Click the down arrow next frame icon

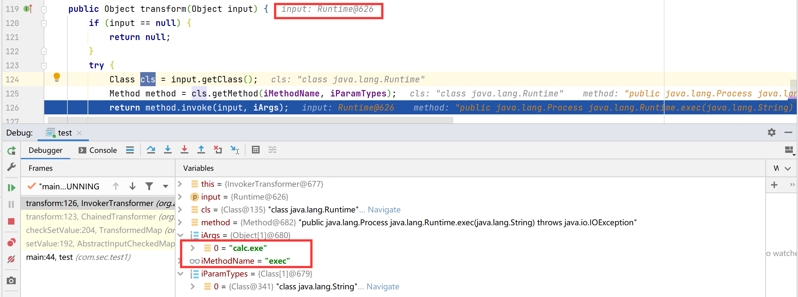tap(133, 186)
